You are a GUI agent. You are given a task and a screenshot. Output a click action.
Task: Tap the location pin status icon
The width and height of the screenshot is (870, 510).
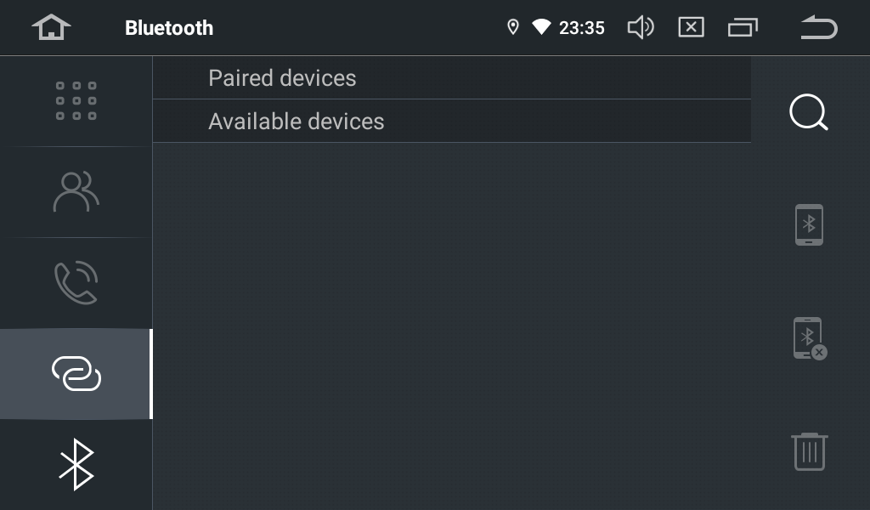pyautogui.click(x=512, y=27)
